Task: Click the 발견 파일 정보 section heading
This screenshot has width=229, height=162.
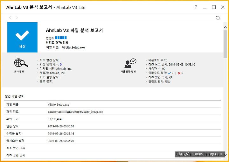Action: point(14,96)
